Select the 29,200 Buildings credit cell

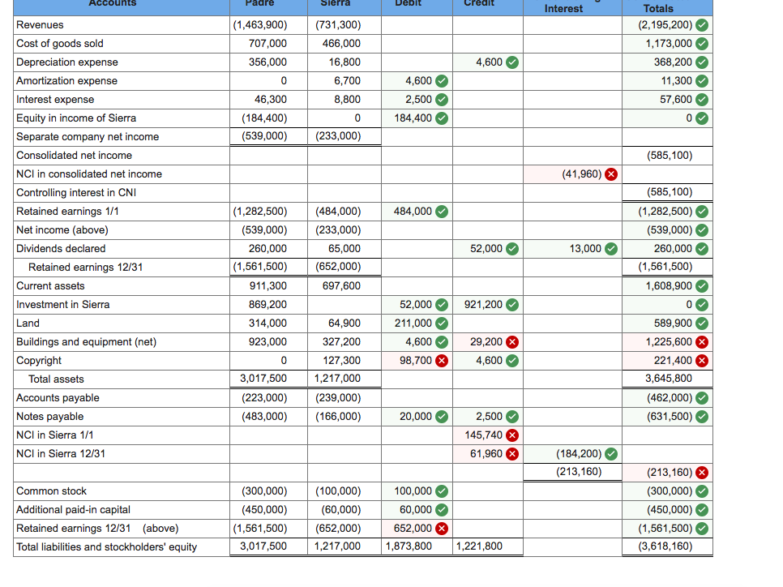[x=488, y=342]
